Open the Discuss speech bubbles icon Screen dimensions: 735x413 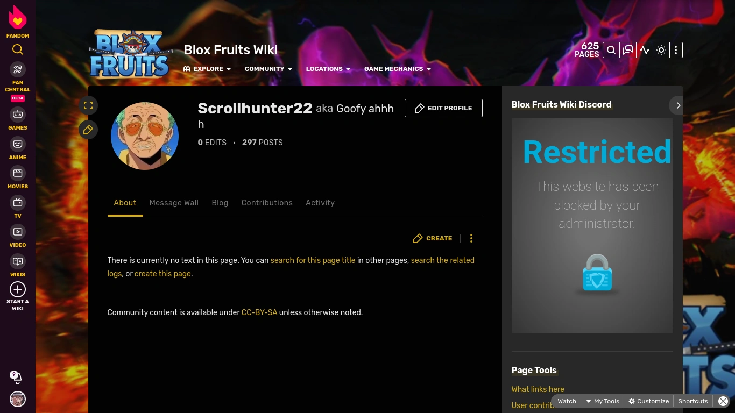[x=628, y=50]
